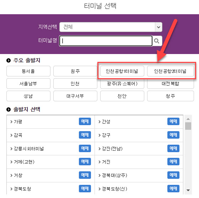Click 예매 button for 경북대(상주)
Viewport: 199px width, 198px height.
(173, 175)
